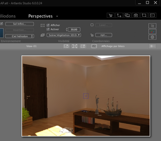Open the console window icon

pyautogui.click(x=152, y=15)
